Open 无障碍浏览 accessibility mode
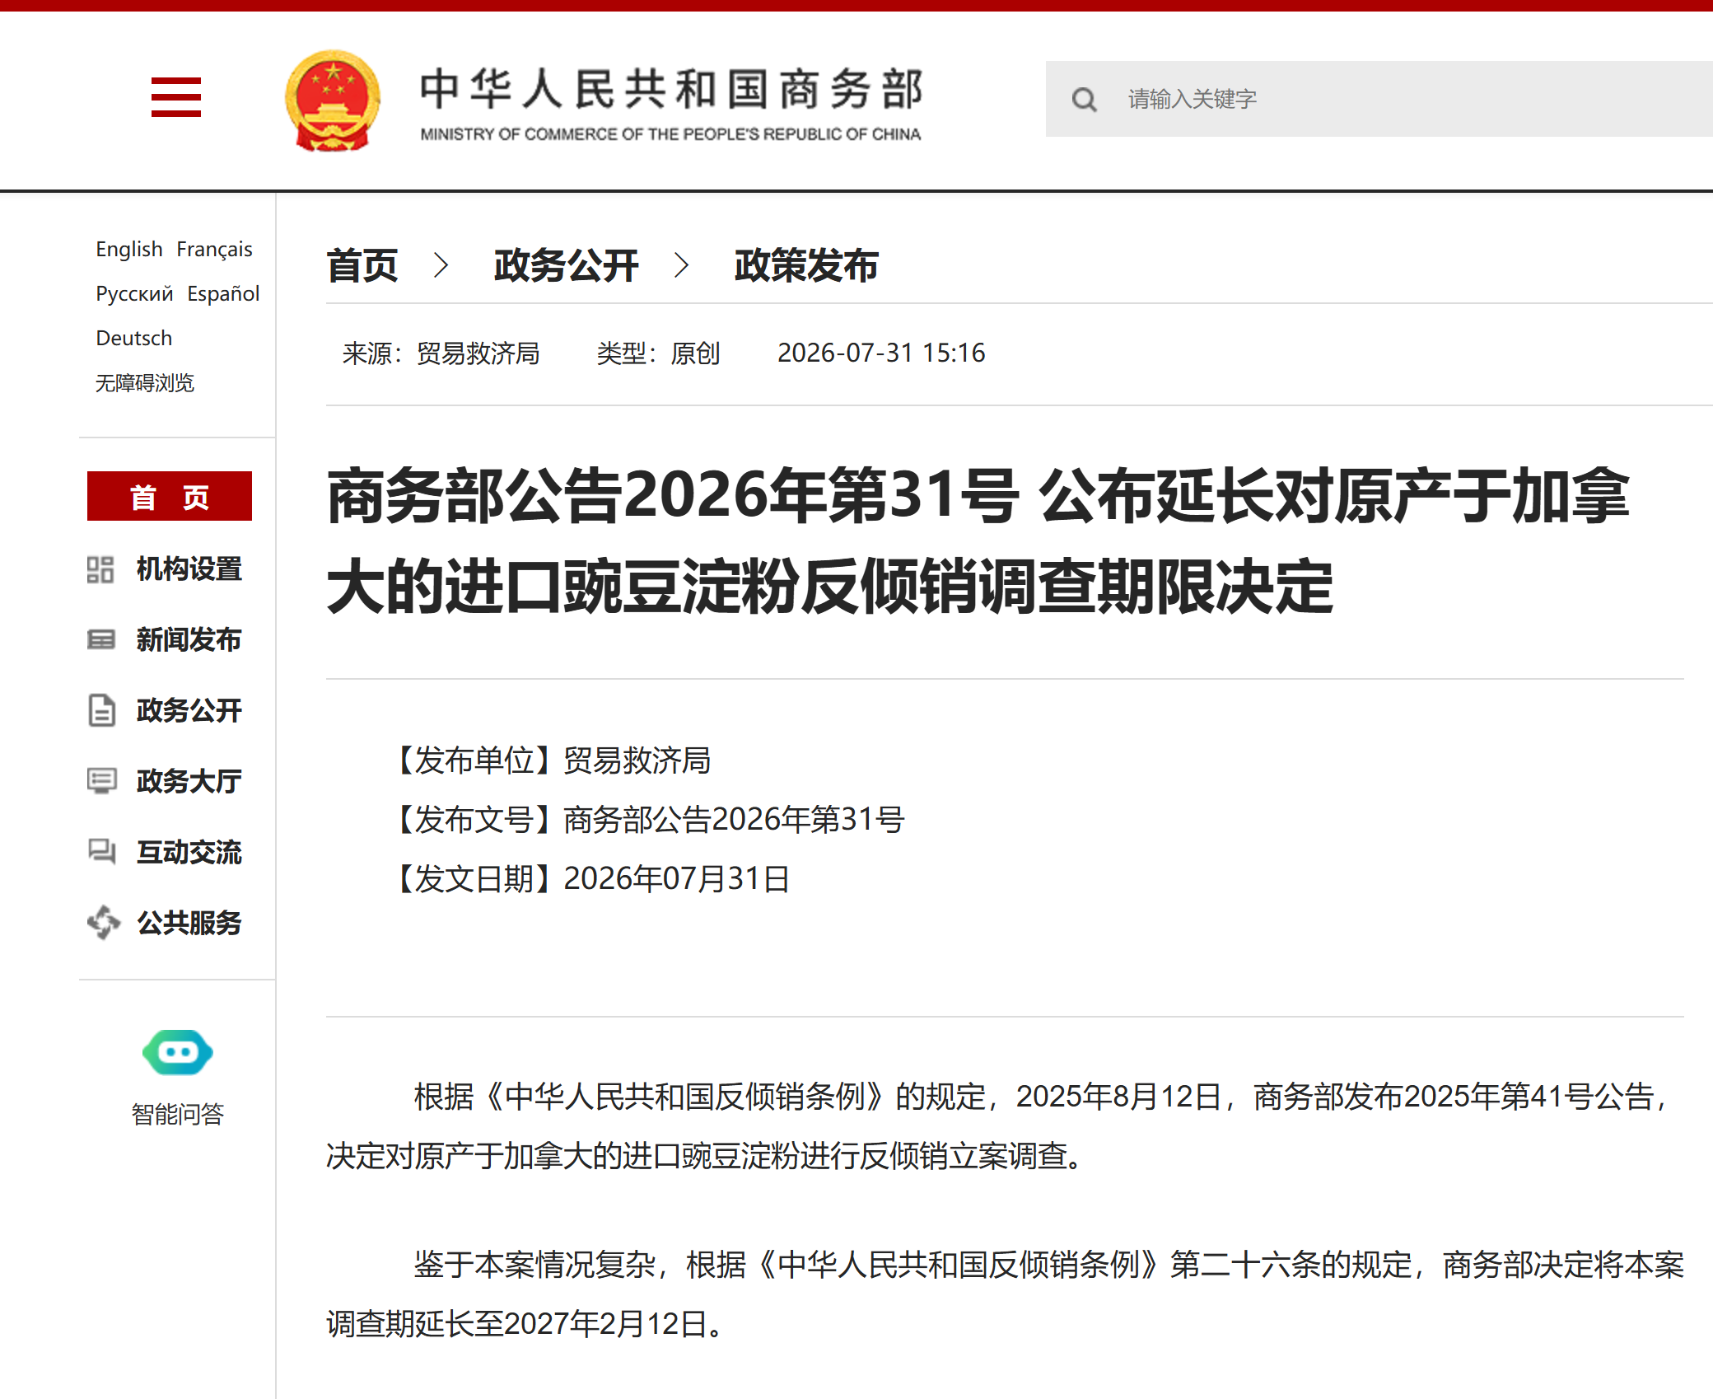 tap(145, 383)
